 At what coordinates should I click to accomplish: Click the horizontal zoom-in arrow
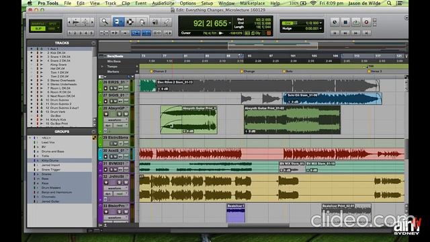click(x=93, y=22)
